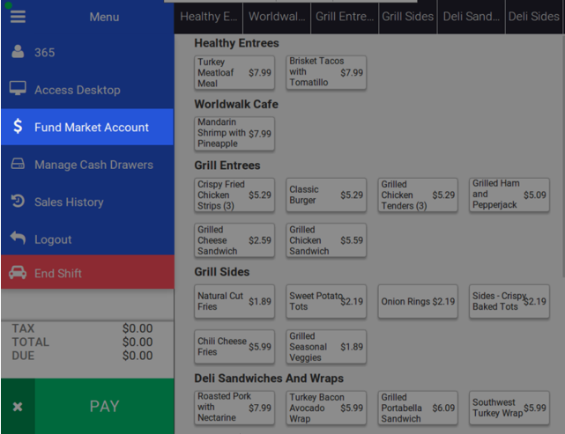Open the Fund Market Account menu item
The height and width of the screenshot is (434, 565).
(91, 128)
